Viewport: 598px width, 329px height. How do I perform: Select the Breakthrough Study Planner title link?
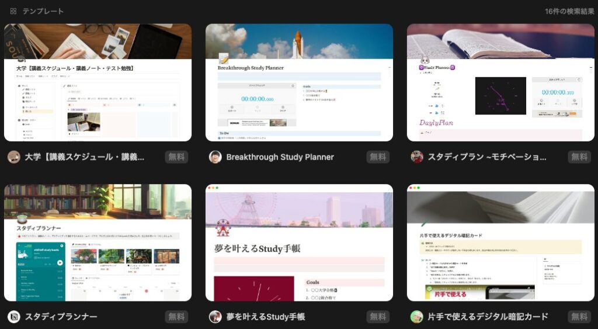pos(280,157)
